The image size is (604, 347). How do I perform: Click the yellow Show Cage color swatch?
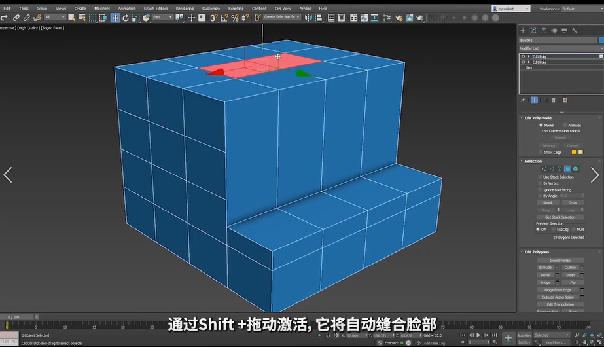(580, 152)
